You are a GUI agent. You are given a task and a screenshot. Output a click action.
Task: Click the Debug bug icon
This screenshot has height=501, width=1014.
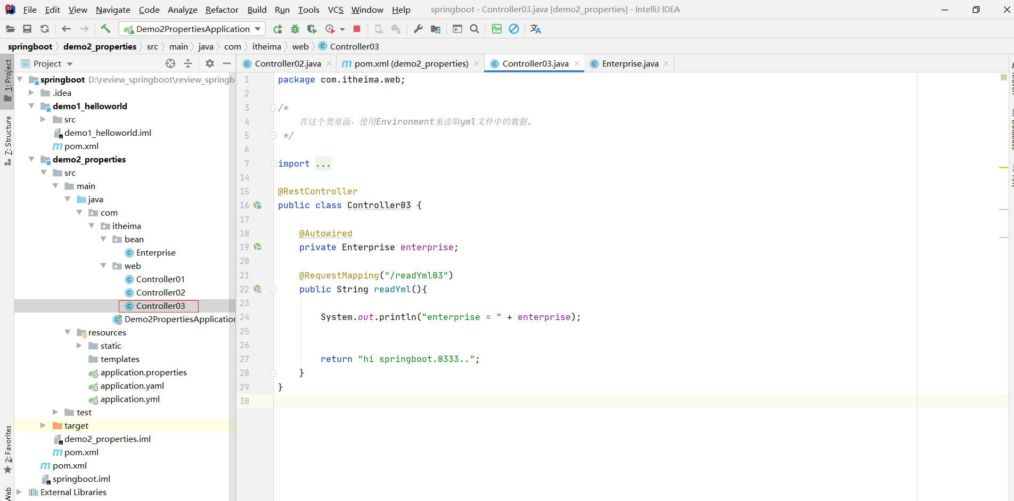(x=295, y=29)
